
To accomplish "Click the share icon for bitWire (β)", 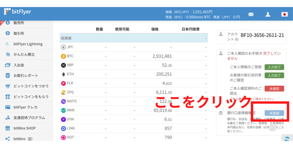I will [8, 139].
